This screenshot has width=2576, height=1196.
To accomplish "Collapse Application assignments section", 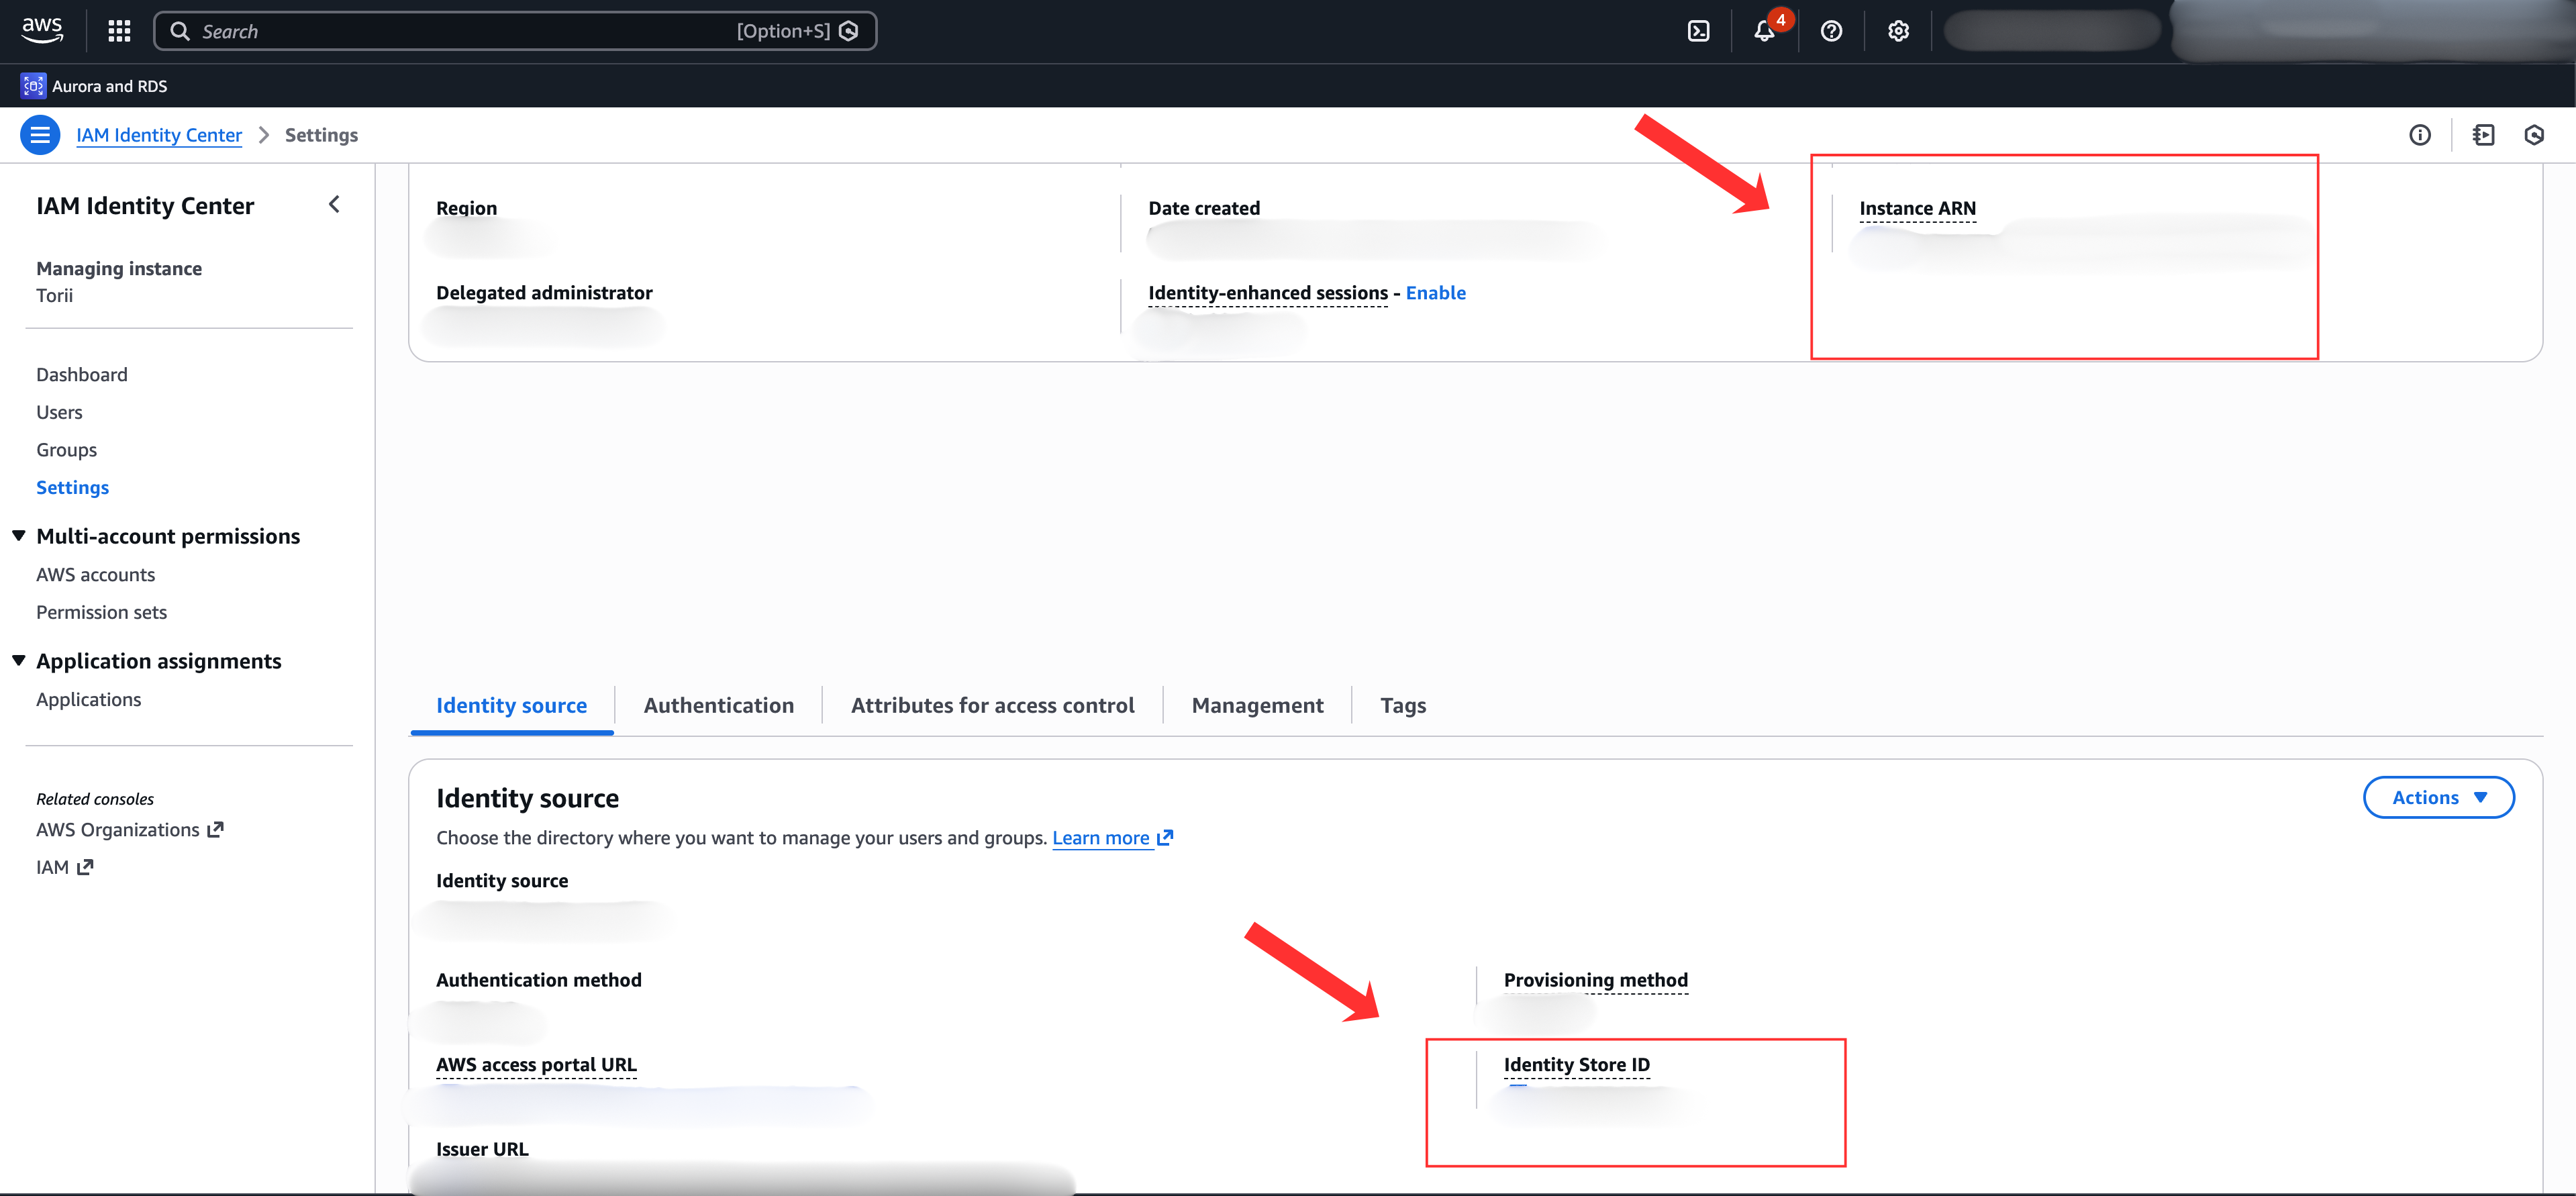I will click(x=18, y=661).
